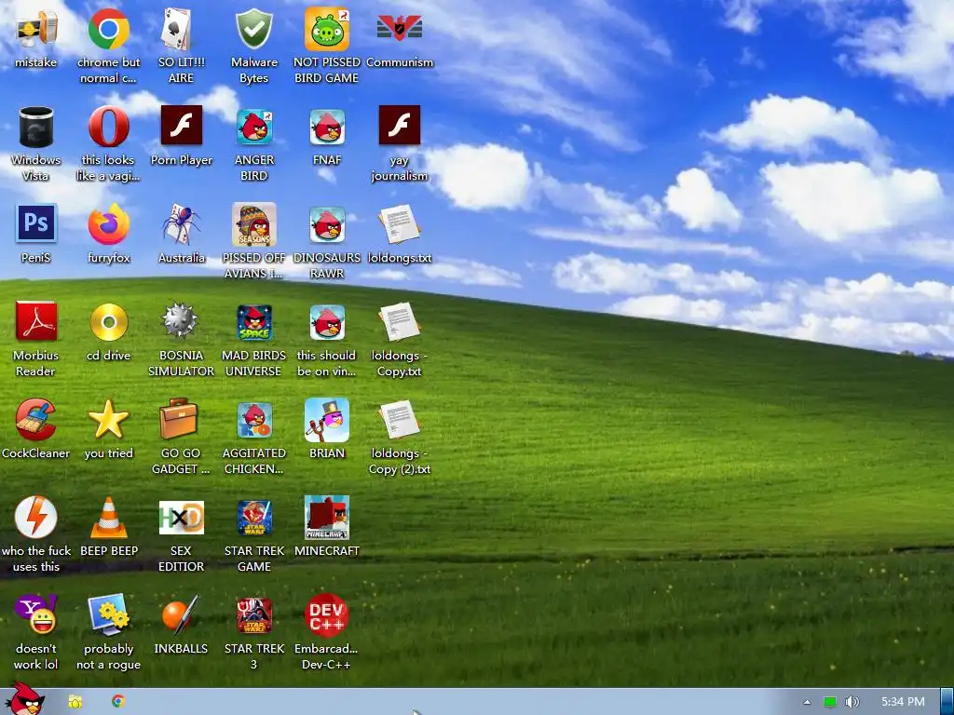Launch the Embarcad... Dev-C++ icon
The height and width of the screenshot is (715, 954).
327,615
